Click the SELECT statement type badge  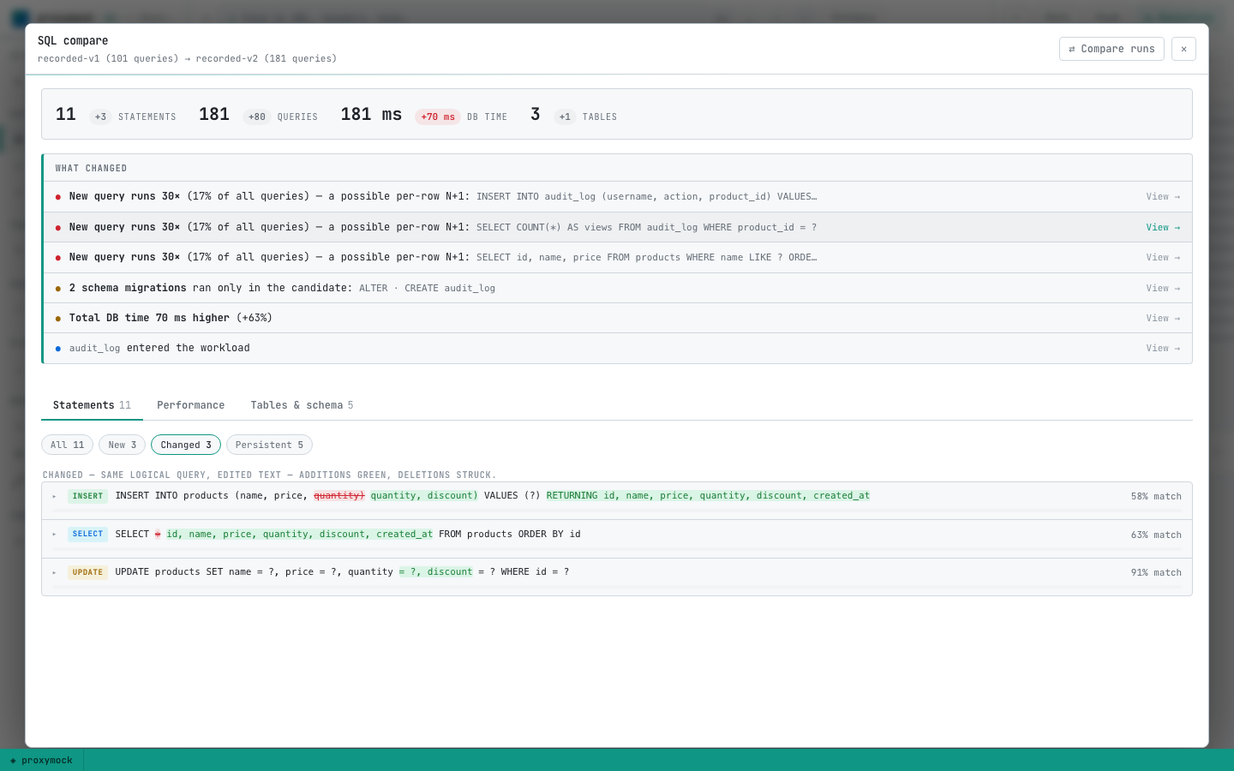[87, 534]
